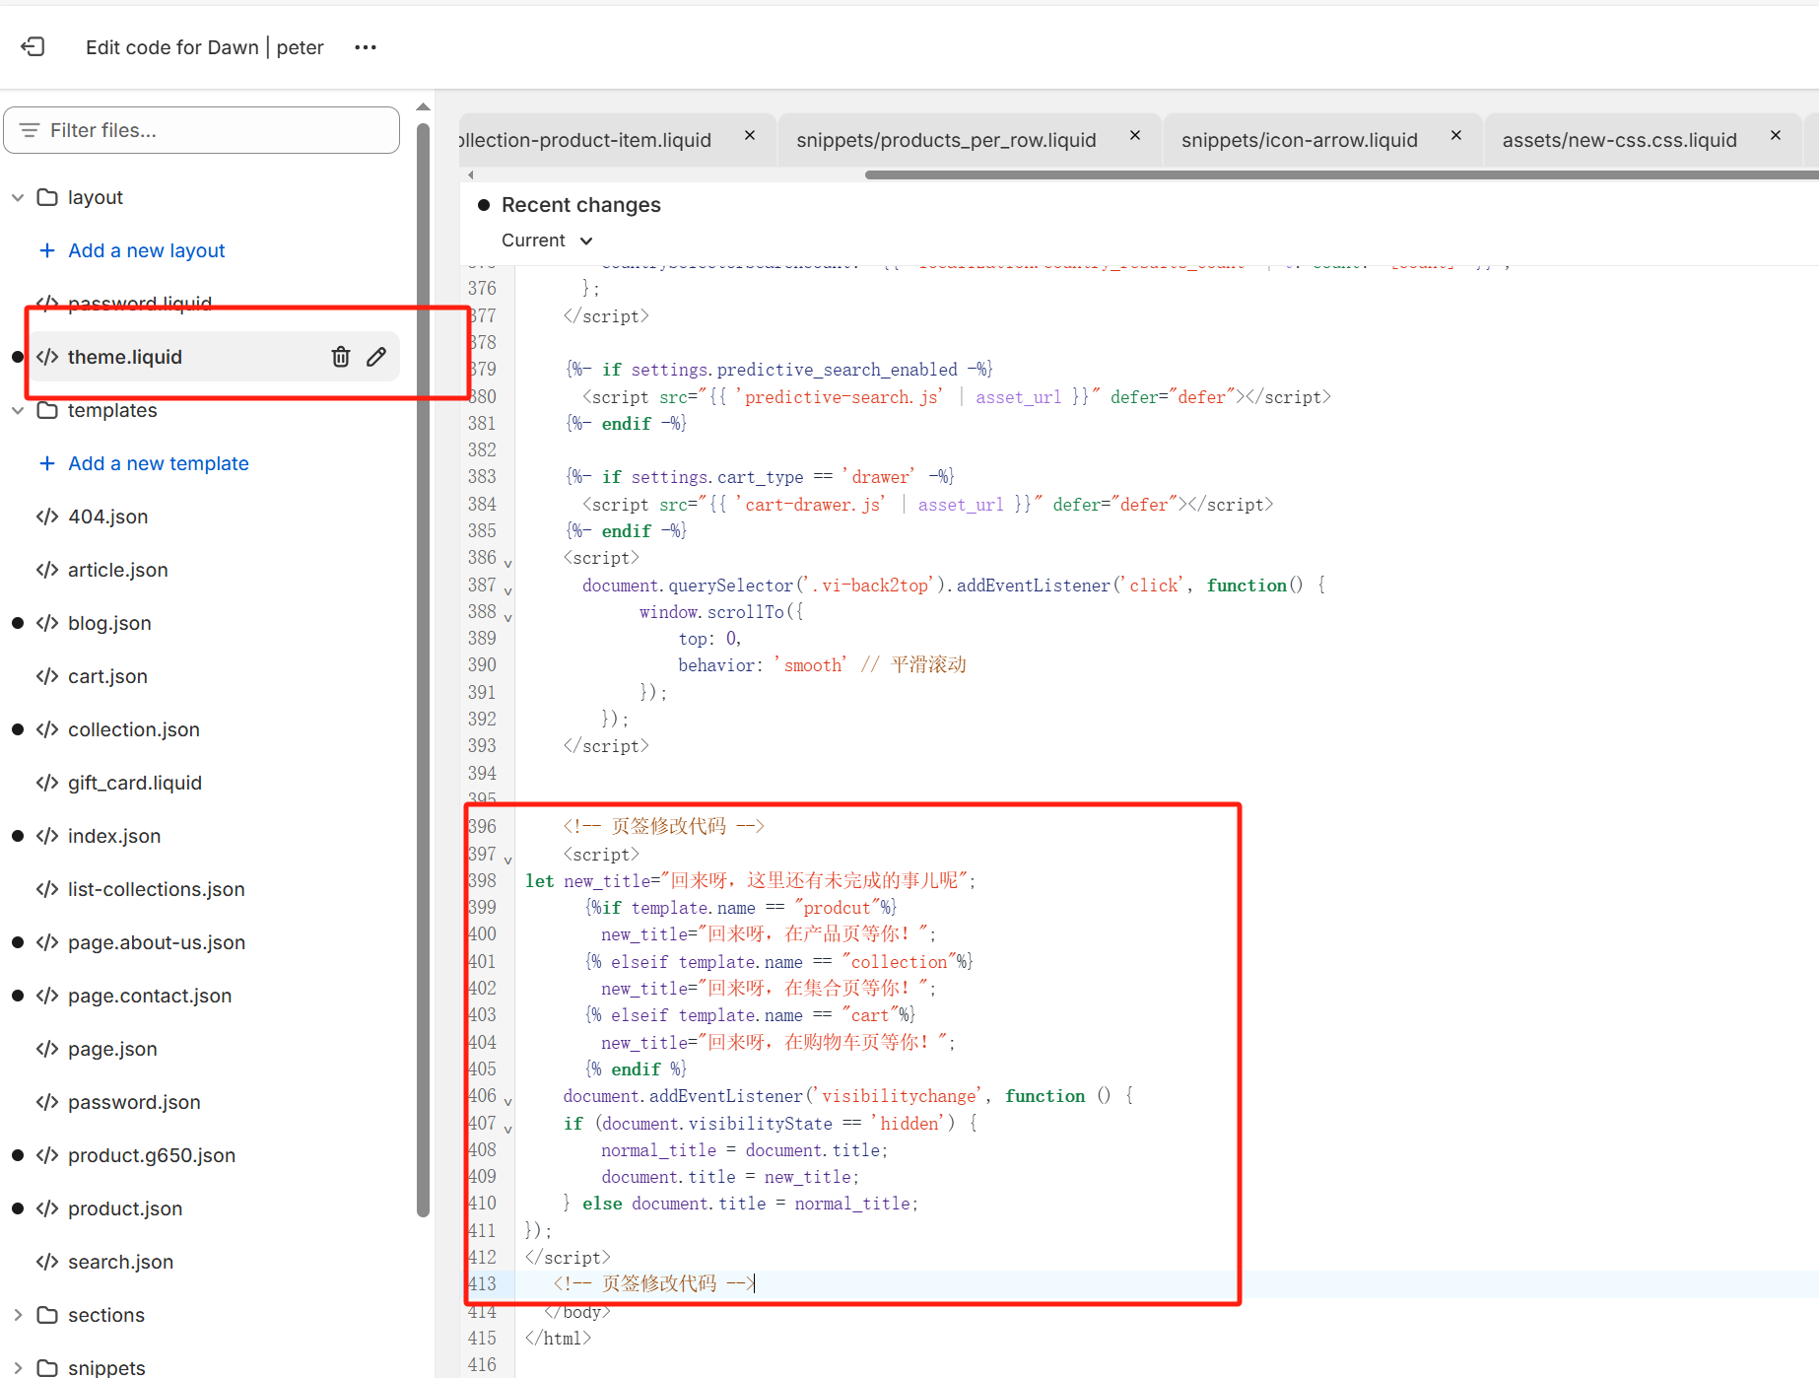Rename theme.liquid with the pencil icon

(376, 357)
